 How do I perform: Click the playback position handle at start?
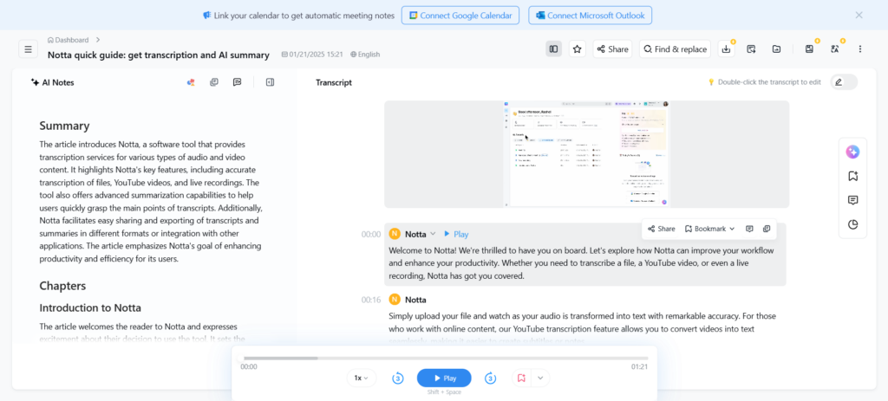[241, 358]
